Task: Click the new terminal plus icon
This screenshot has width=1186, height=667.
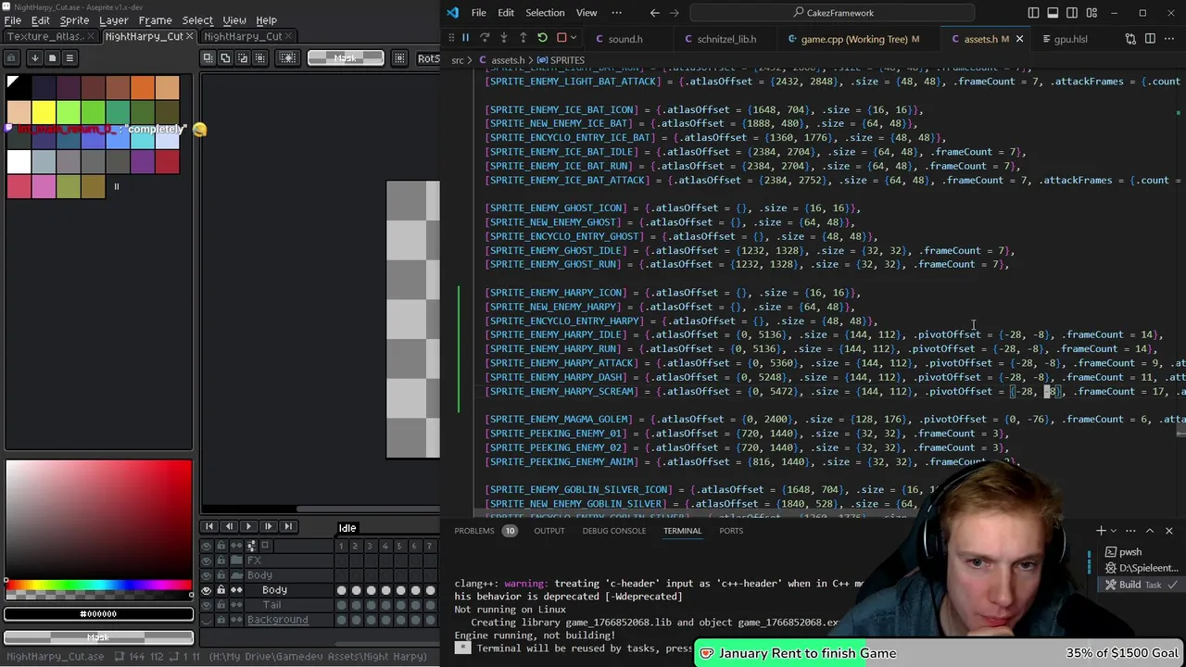Action: point(1101,531)
